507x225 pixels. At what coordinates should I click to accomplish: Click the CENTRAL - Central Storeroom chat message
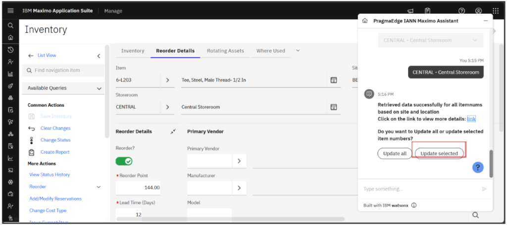446,72
